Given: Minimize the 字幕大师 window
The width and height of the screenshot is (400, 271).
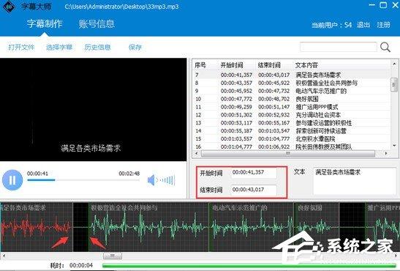Looking at the screenshot, I should click(372, 5).
